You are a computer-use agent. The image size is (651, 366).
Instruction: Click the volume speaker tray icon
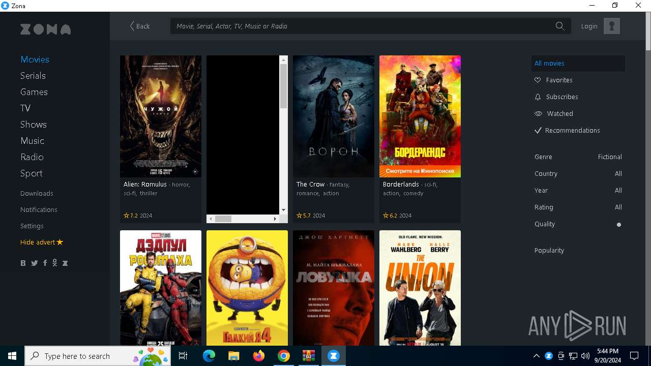pyautogui.click(x=585, y=356)
